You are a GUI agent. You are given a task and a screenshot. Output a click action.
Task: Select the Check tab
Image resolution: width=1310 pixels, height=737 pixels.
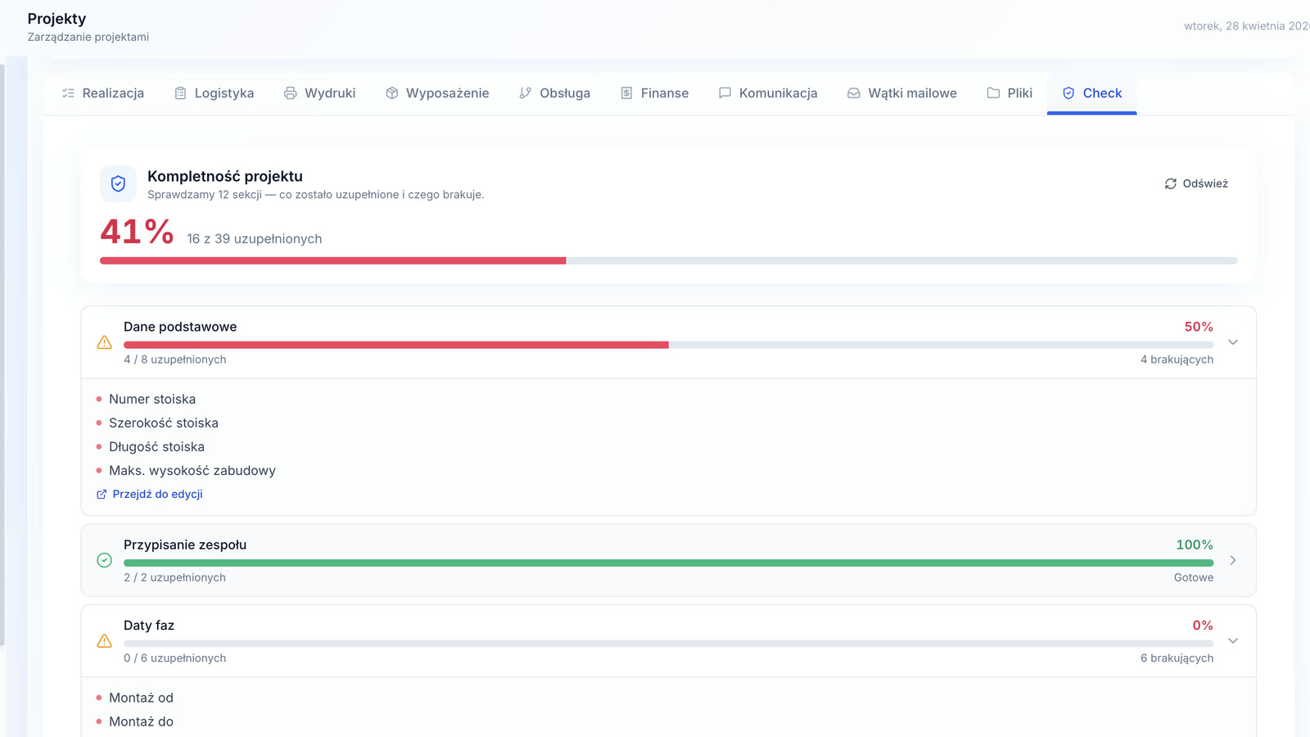point(1091,93)
